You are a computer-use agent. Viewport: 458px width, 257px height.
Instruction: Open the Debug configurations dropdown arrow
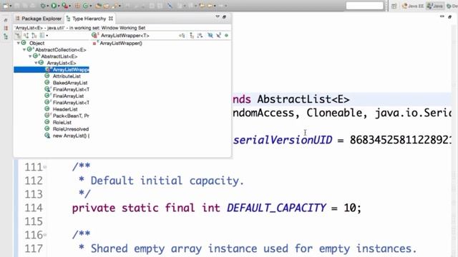click(48, 6)
